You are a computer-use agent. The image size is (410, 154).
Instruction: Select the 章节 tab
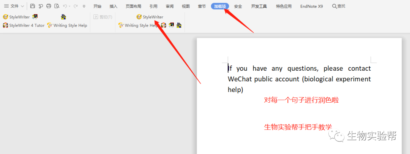pos(202,6)
